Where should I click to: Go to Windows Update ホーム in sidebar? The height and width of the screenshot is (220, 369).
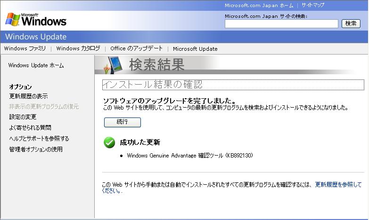(x=36, y=65)
